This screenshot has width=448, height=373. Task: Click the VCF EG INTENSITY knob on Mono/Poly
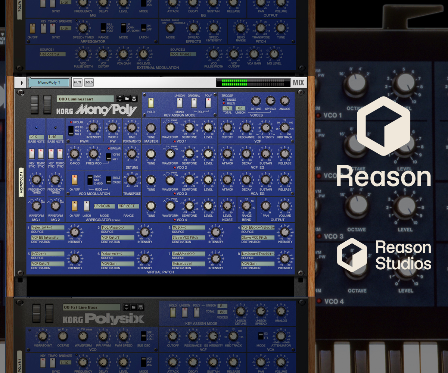pos(265,128)
